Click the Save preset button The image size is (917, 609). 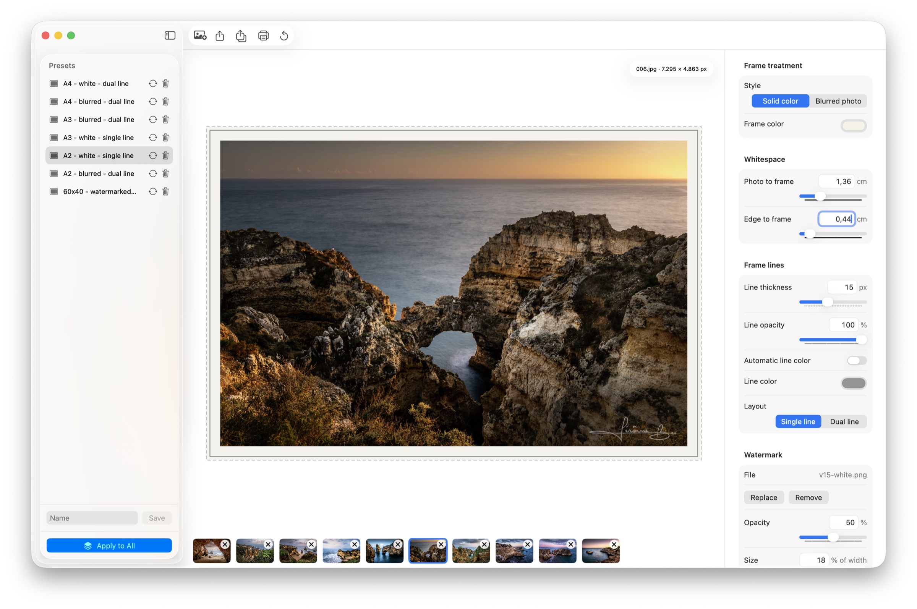pos(157,518)
